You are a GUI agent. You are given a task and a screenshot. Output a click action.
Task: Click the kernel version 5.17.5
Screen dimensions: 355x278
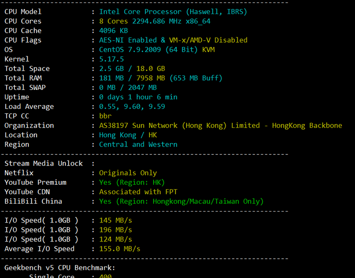111,59
